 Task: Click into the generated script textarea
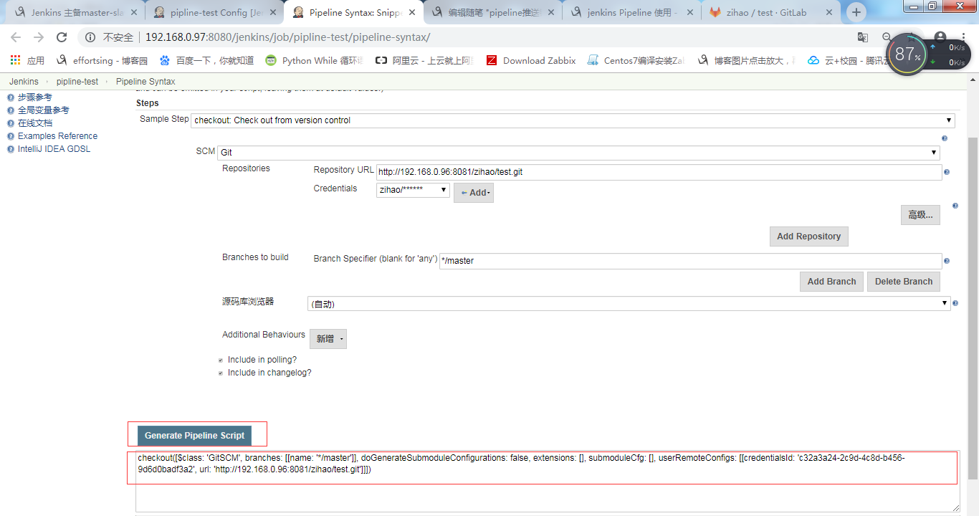tap(548, 480)
